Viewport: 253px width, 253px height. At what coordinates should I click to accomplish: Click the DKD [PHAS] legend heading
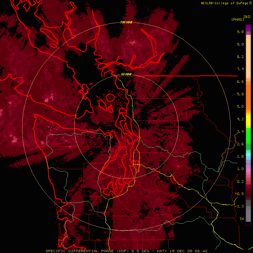[241, 18]
